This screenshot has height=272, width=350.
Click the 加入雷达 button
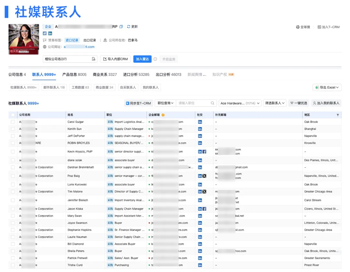pos(142,59)
